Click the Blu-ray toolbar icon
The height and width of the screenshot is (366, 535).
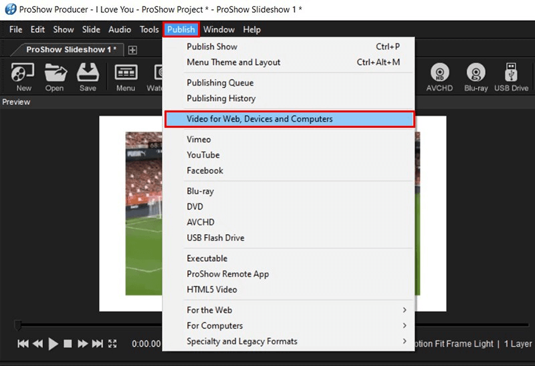(x=475, y=76)
